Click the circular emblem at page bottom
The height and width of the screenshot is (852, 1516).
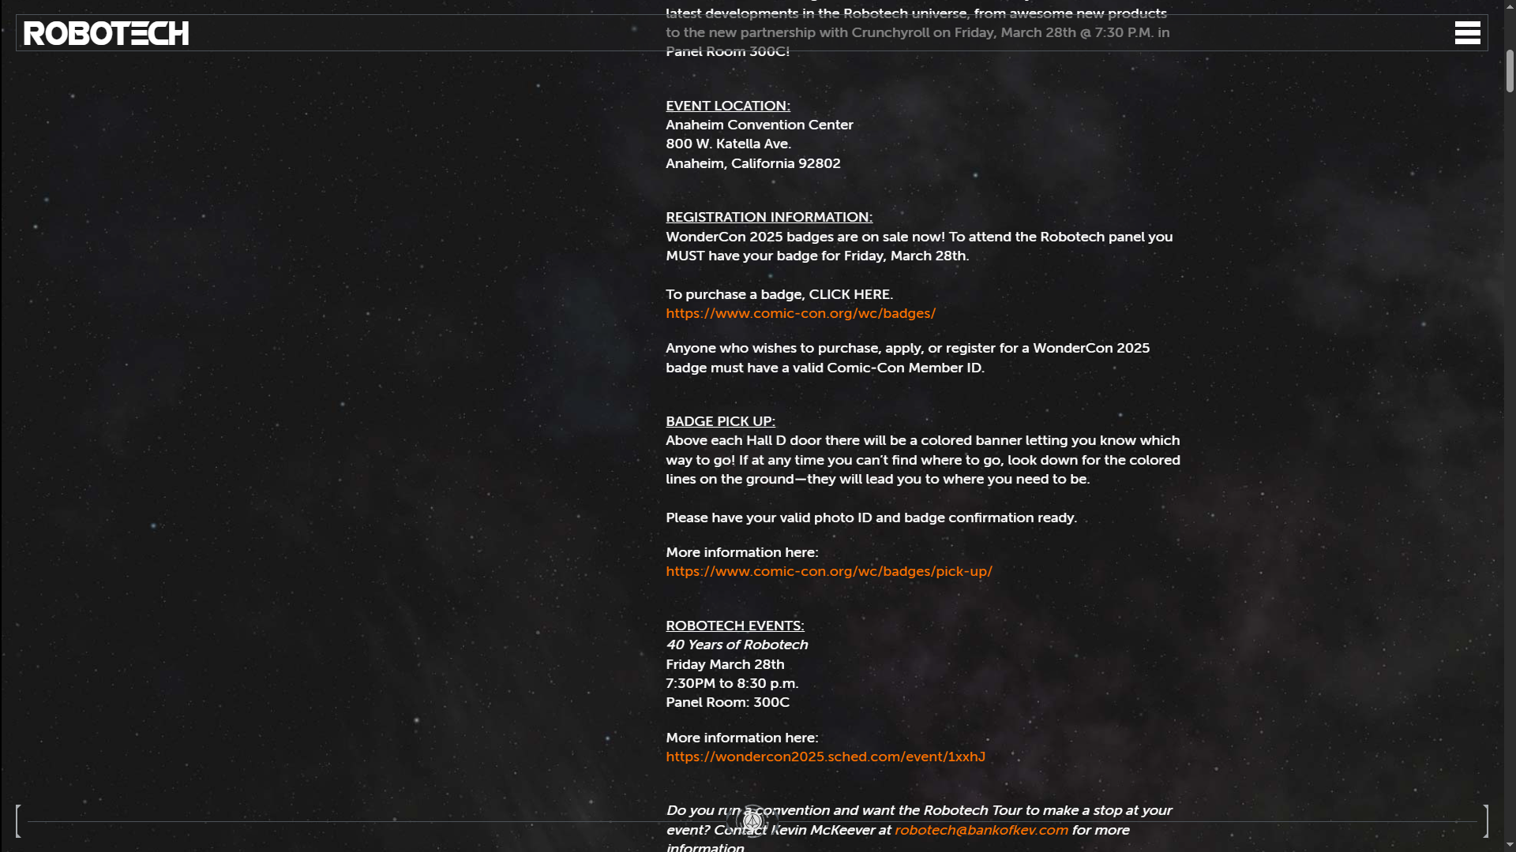[752, 821]
